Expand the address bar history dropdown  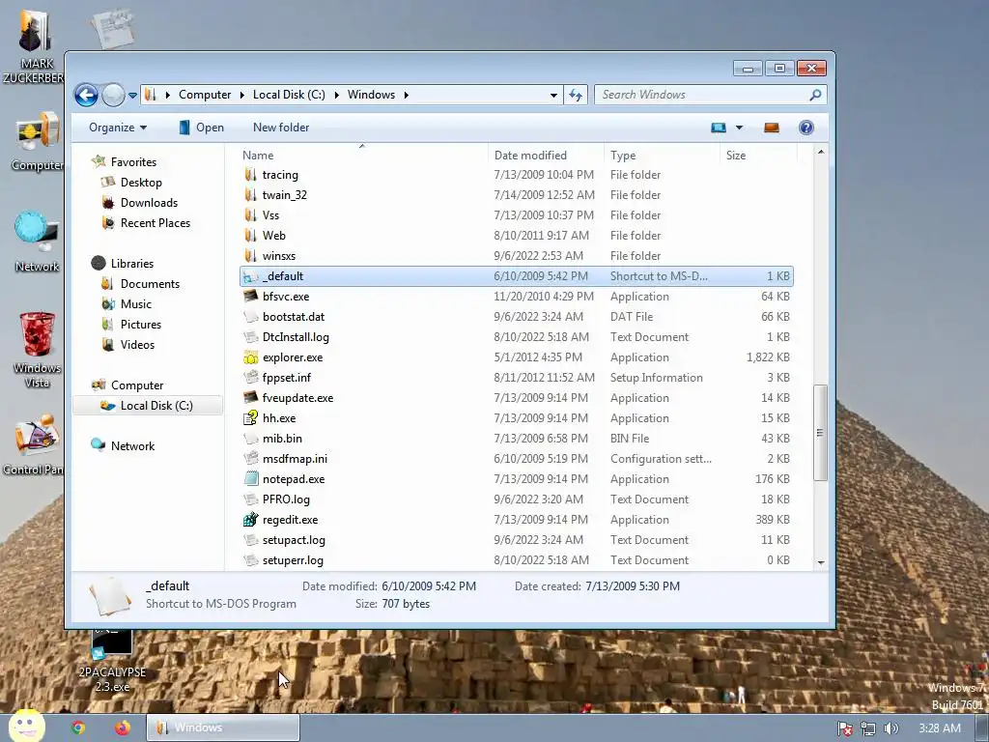553,96
